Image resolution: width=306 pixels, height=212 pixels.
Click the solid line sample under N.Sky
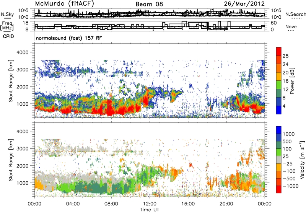tap(7, 18)
